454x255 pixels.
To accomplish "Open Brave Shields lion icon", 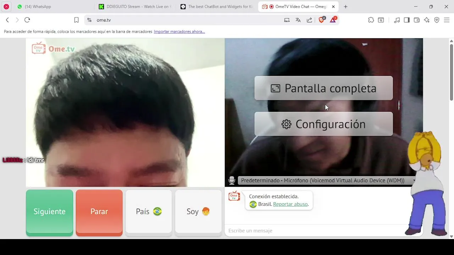I will [x=322, y=20].
